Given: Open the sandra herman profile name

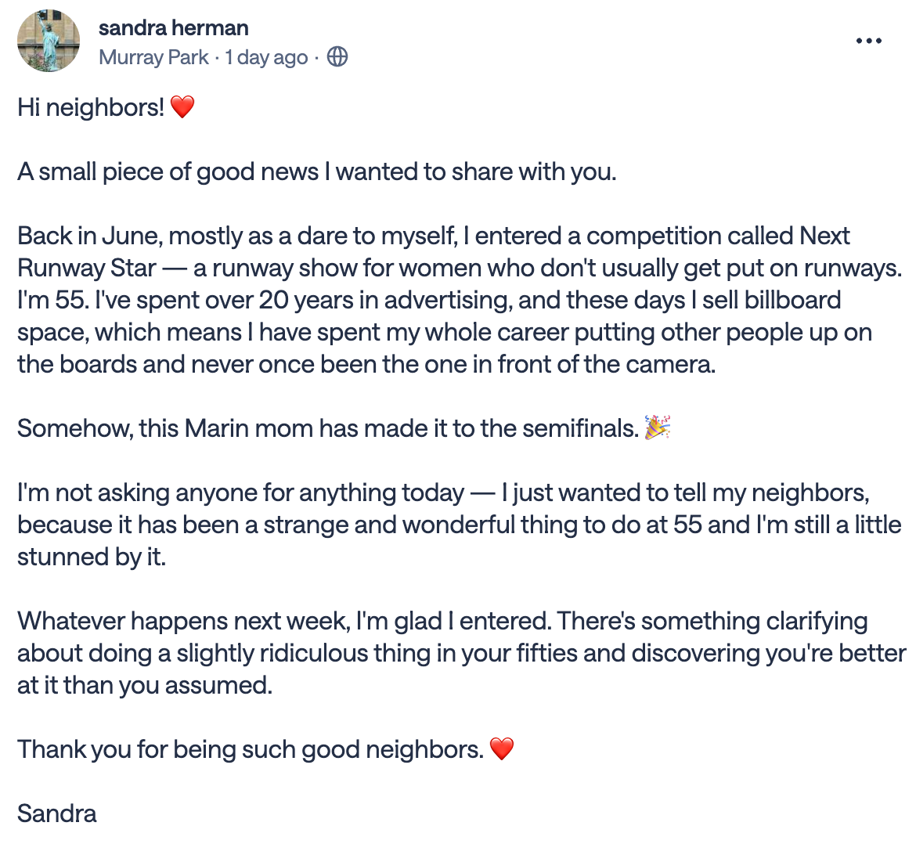Looking at the screenshot, I should coord(174,27).
